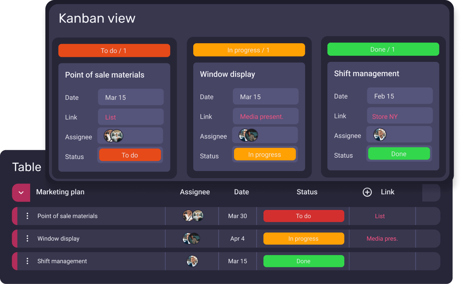Click Apr 4 date cell in Window display row

[237, 239]
